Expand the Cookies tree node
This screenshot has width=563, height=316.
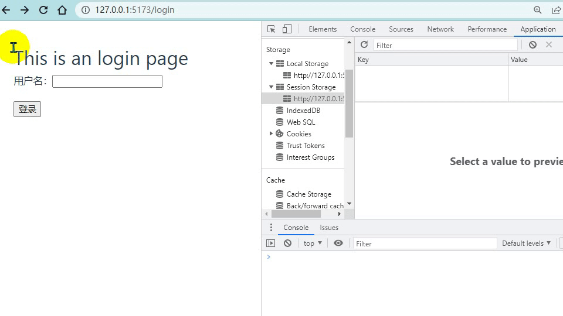(x=271, y=133)
